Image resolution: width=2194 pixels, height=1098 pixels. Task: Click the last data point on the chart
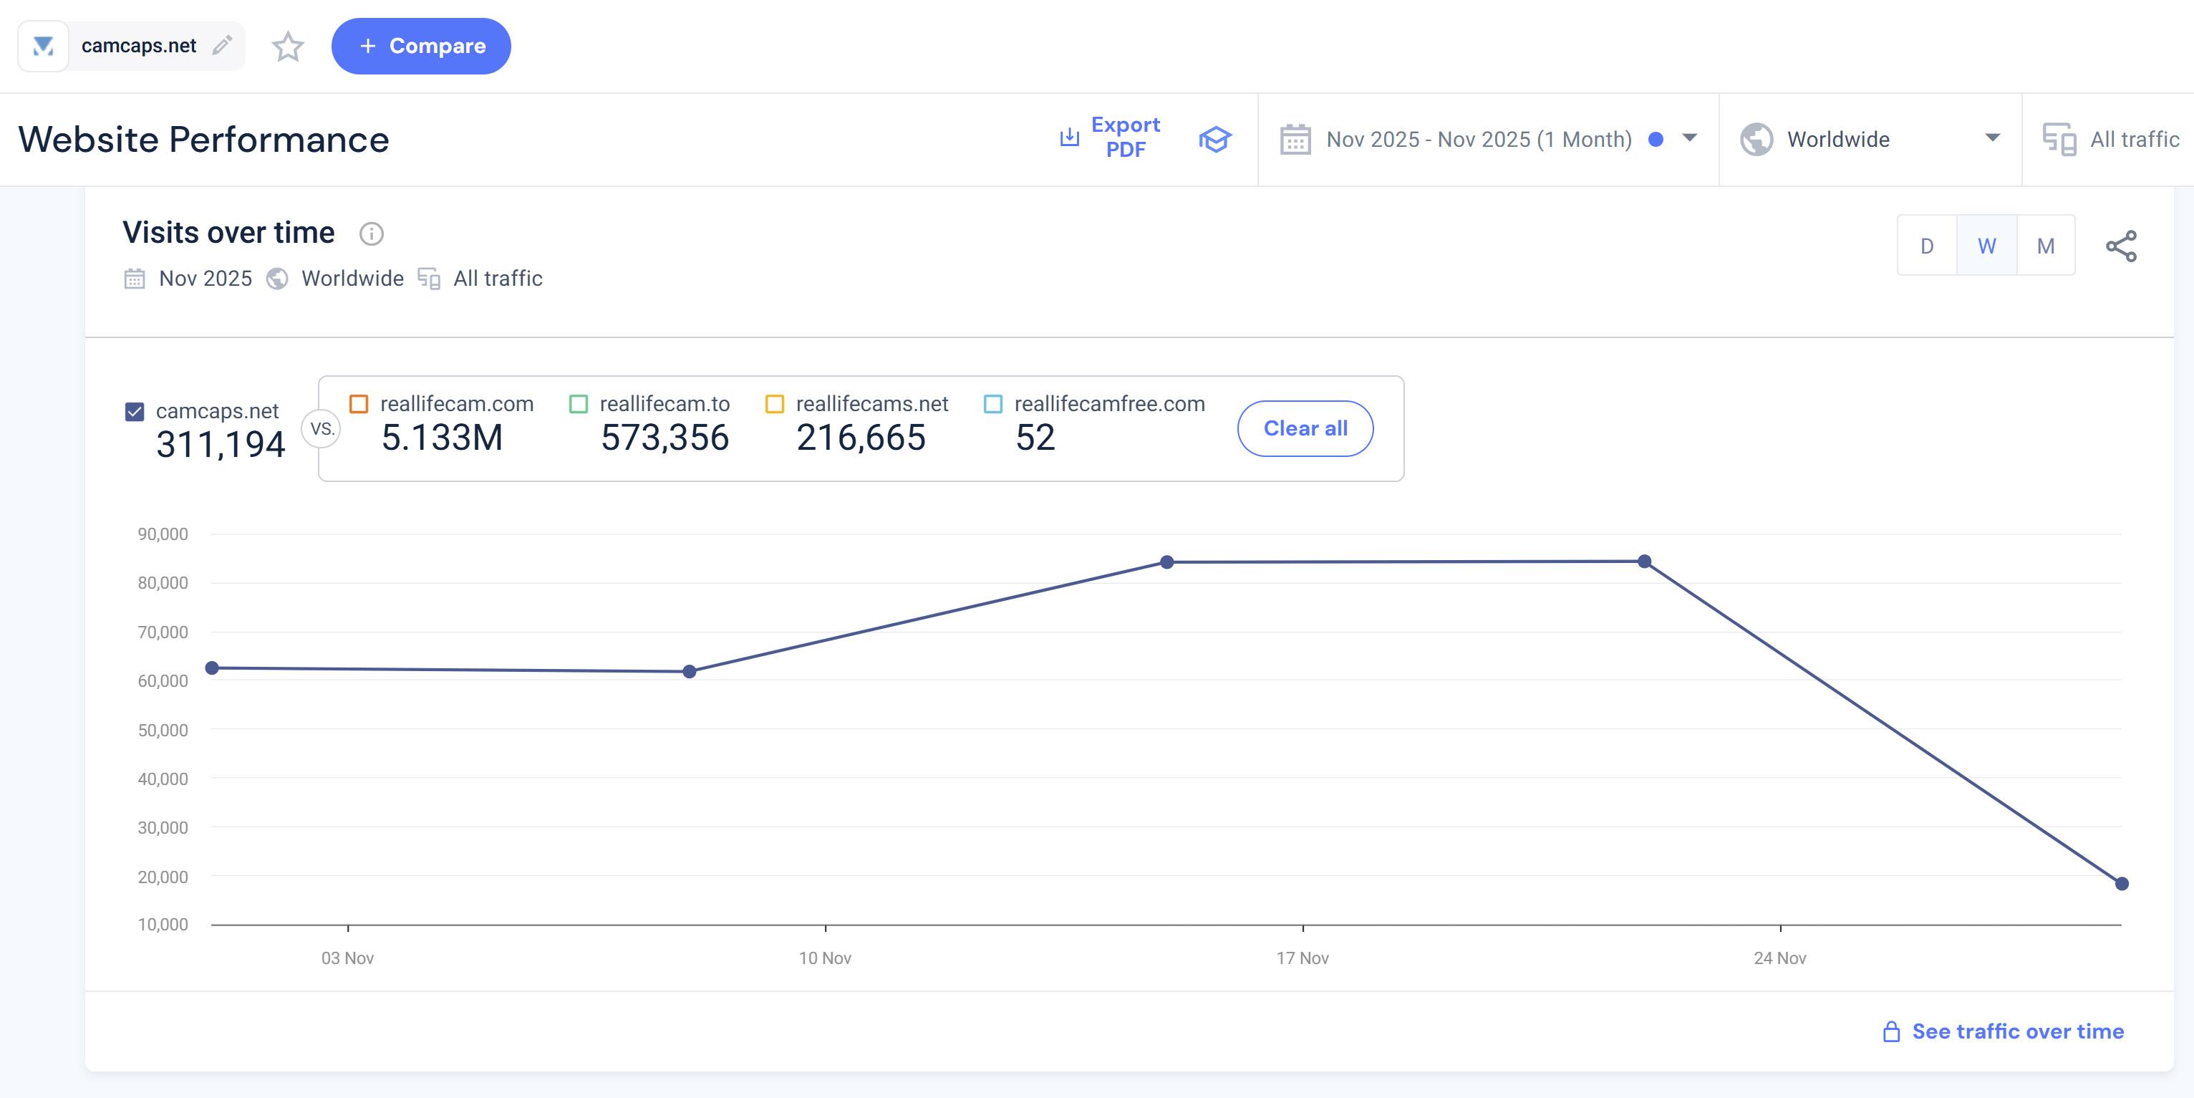(x=2122, y=883)
